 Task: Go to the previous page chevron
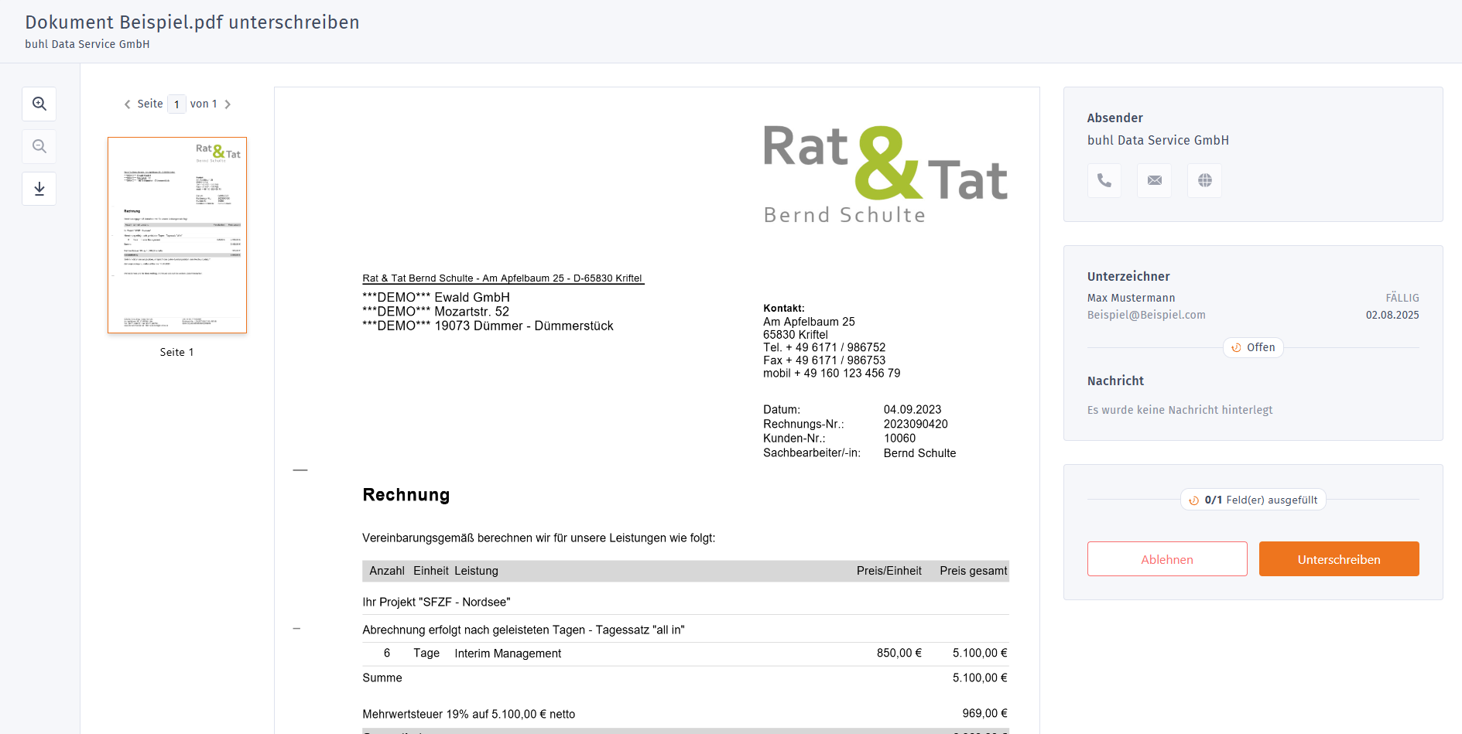127,104
